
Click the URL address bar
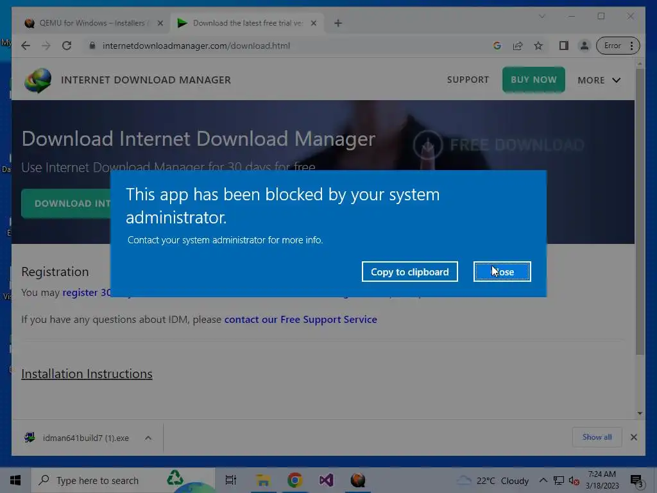point(289,46)
